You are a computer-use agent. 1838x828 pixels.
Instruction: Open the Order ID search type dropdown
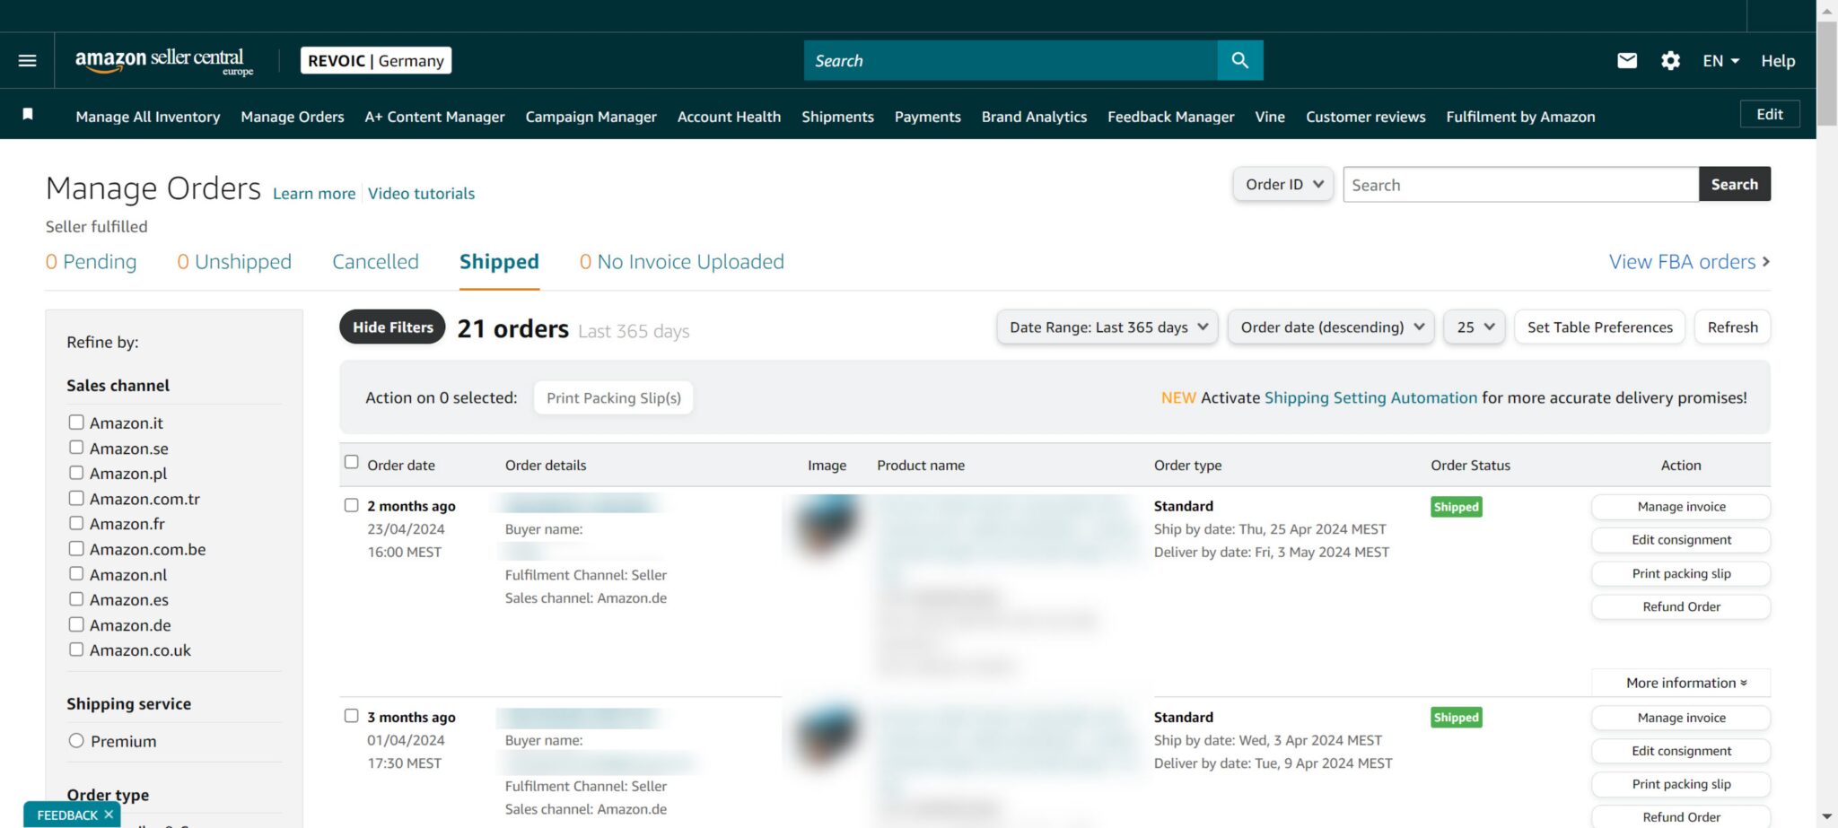(x=1283, y=184)
